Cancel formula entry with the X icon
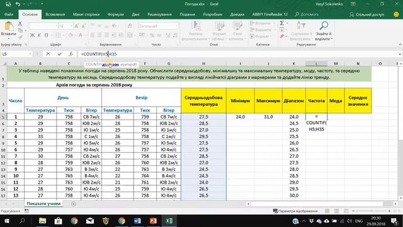This screenshot has width=403, height=227. 48,54
